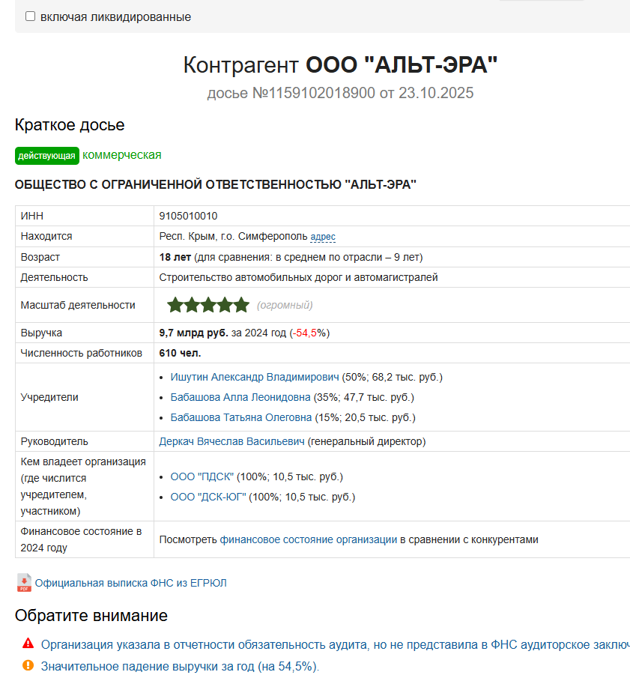Open the ООО "ПДСК" company link

(x=202, y=476)
